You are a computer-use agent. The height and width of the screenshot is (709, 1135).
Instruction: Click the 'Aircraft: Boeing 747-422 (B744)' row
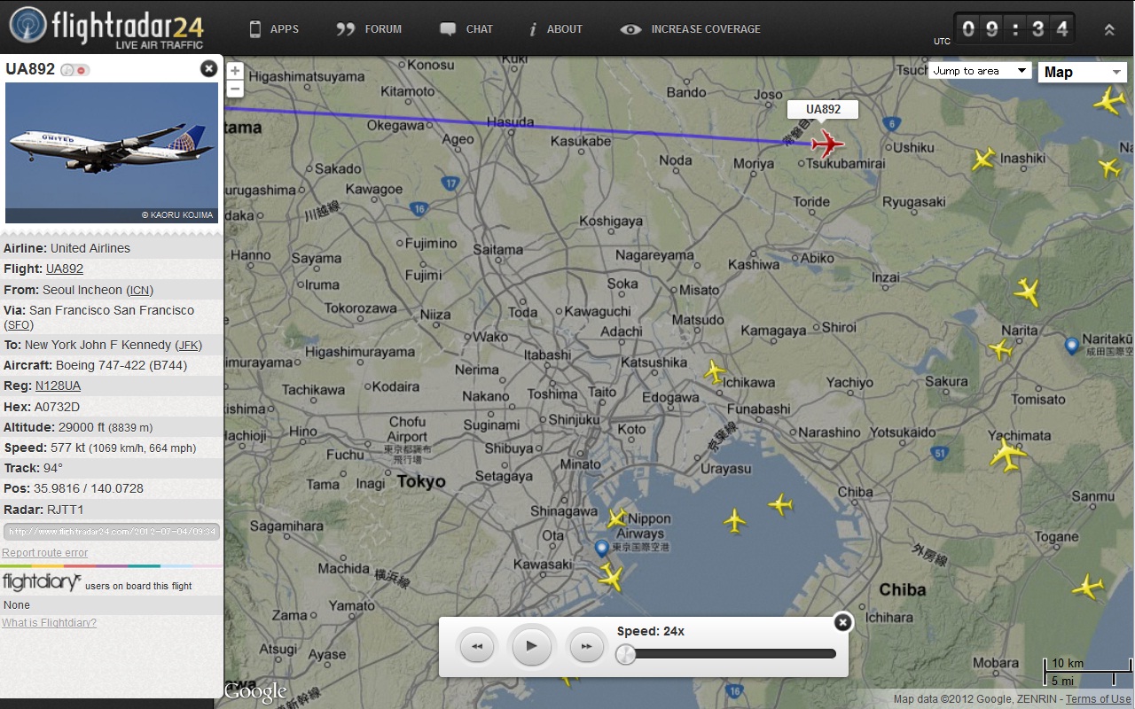click(112, 365)
